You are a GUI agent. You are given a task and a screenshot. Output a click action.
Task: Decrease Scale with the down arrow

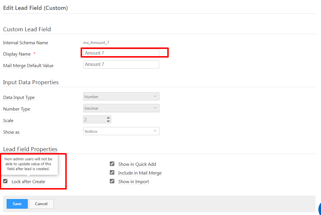[x=108, y=121]
